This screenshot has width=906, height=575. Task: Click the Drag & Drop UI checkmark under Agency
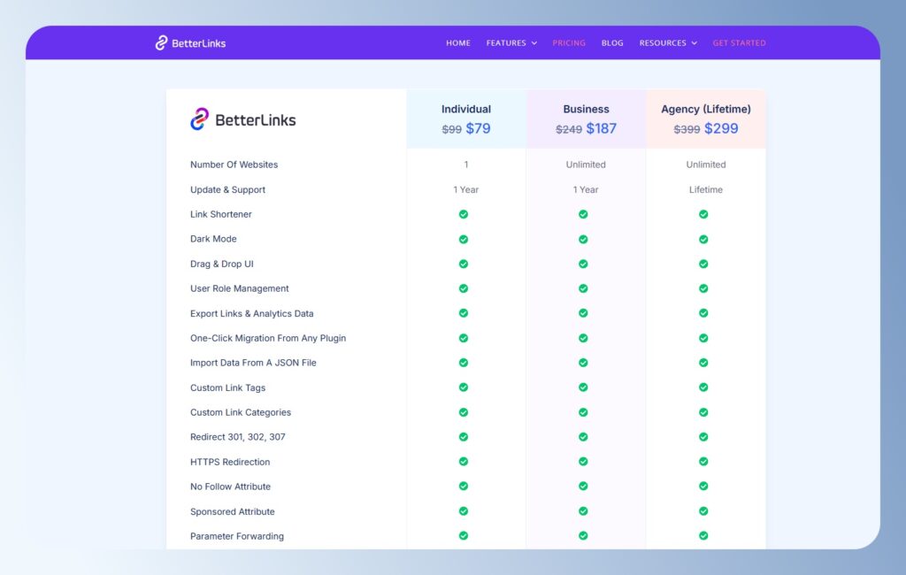(x=703, y=264)
